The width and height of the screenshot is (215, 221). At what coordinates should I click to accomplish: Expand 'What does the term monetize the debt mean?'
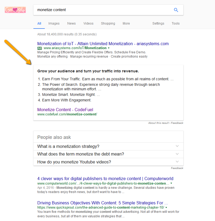108,154
